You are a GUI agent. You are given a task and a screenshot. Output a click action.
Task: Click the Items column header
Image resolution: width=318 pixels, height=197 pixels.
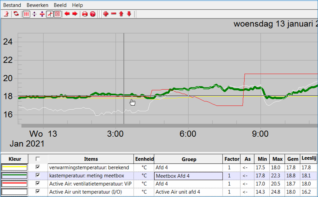tap(91, 159)
